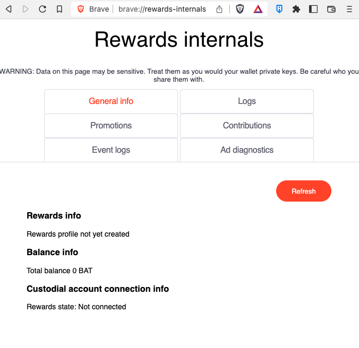The width and height of the screenshot is (359, 348).
Task: Open the Promotions tab
Action: [111, 126]
